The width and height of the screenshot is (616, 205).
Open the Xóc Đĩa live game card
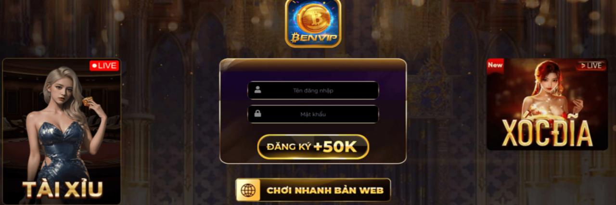[547, 104]
